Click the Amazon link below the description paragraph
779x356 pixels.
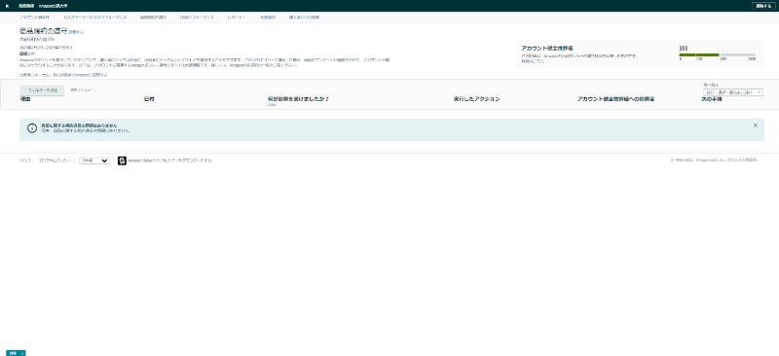click(63, 75)
